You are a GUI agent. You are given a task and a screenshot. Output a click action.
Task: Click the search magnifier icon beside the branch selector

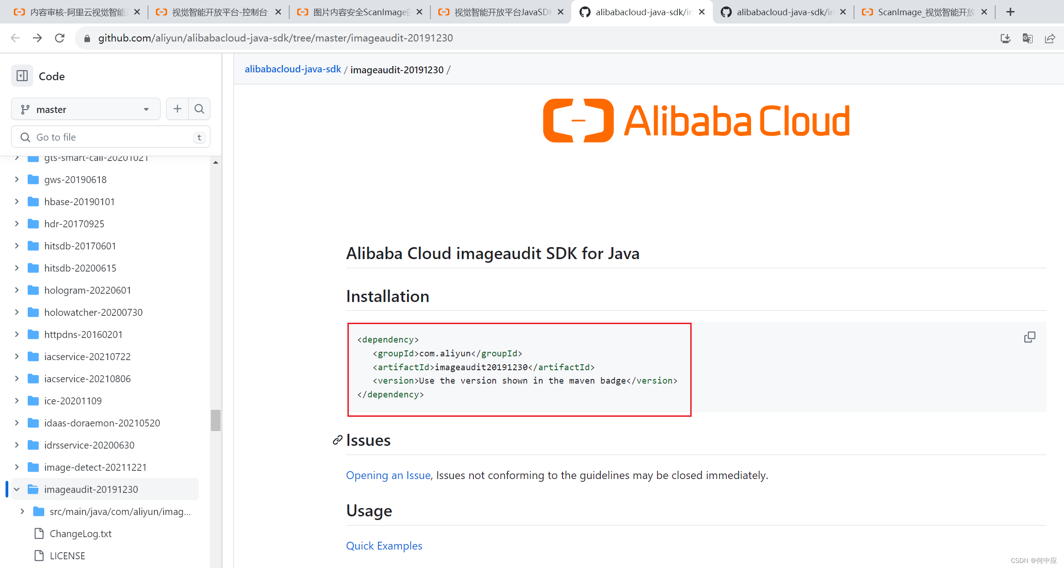click(199, 109)
